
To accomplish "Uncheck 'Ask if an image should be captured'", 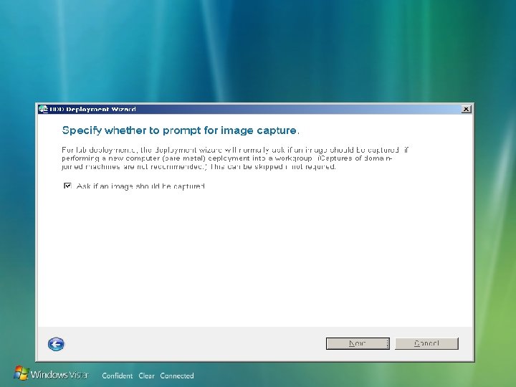I will (x=67, y=186).
